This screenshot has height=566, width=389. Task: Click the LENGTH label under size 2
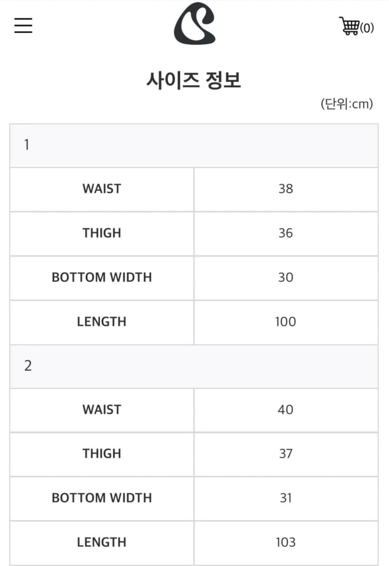[x=102, y=542]
